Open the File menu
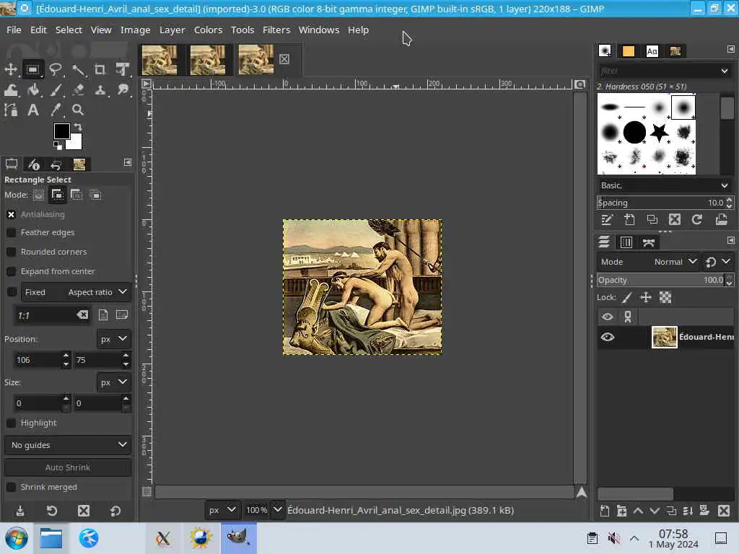Screen dimensions: 739x554 14,30
